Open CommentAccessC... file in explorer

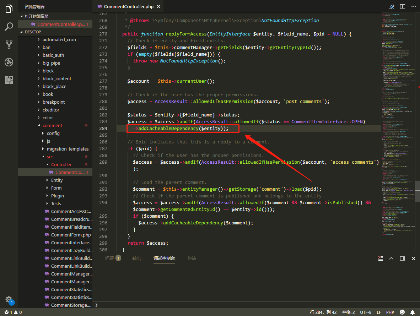click(x=55, y=211)
